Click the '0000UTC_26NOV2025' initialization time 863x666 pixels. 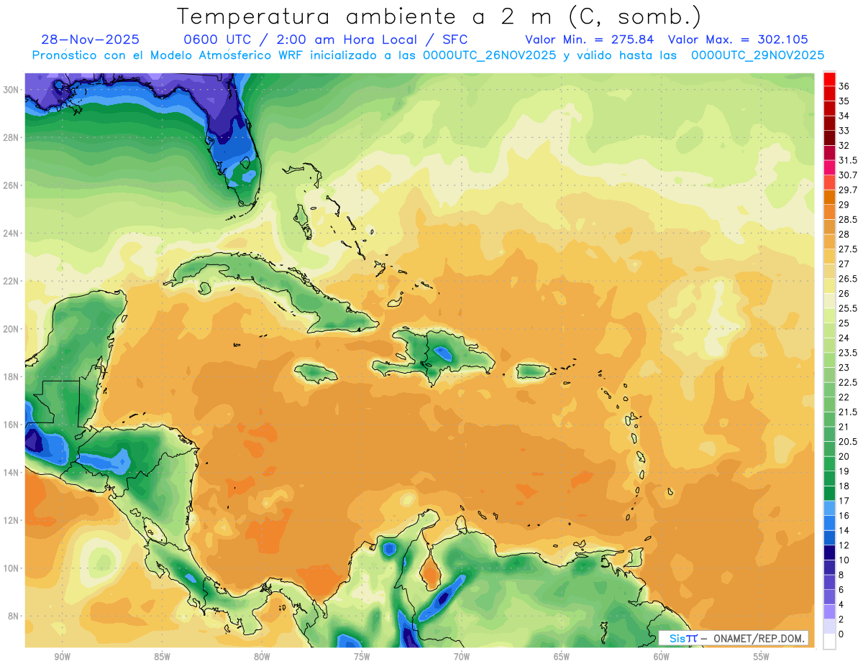point(489,55)
